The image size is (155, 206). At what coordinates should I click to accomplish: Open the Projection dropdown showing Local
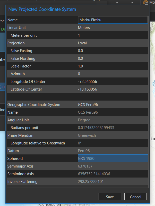tap(113, 43)
